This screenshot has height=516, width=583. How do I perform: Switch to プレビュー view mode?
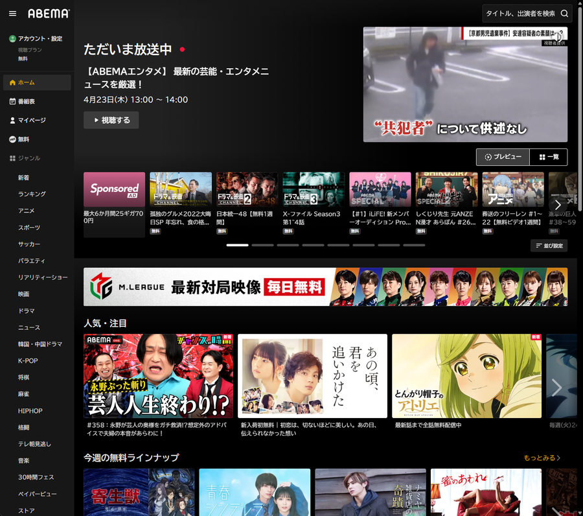503,157
